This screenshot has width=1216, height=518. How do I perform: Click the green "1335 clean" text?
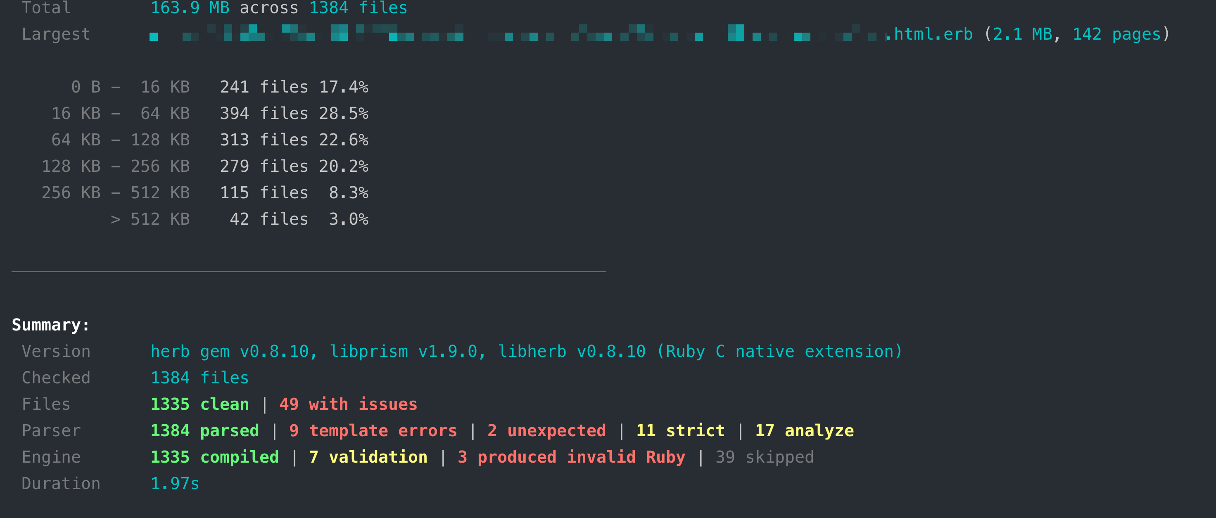click(199, 404)
